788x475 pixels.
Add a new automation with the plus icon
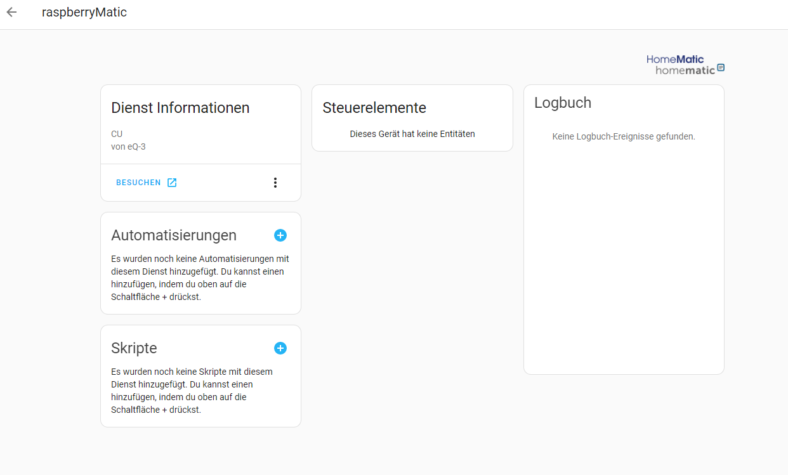point(280,235)
